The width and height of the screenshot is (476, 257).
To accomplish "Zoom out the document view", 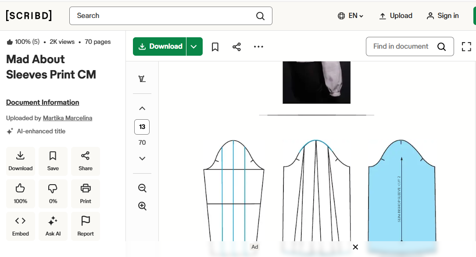I will [x=142, y=188].
